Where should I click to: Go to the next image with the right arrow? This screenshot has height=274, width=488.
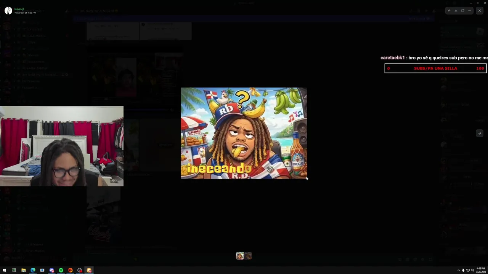point(480,133)
